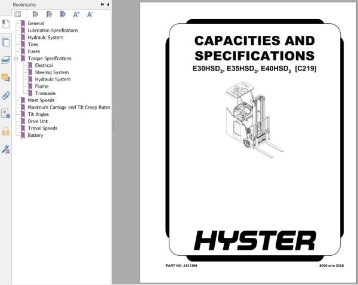
Task: Click the first purple bookmark toolbar icon
Action: click(35, 14)
